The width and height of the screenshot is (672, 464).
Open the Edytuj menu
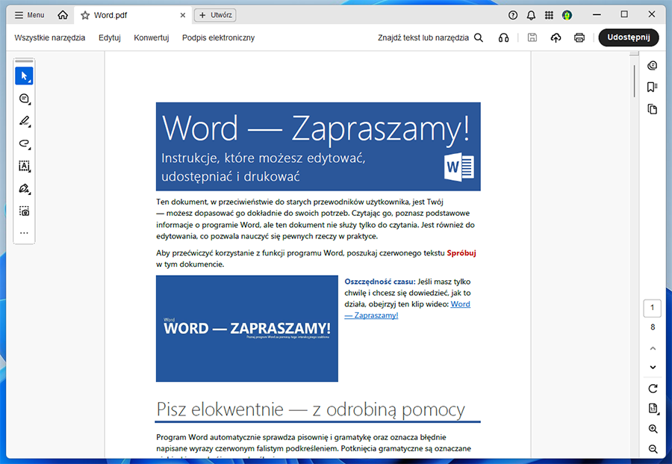(x=110, y=38)
